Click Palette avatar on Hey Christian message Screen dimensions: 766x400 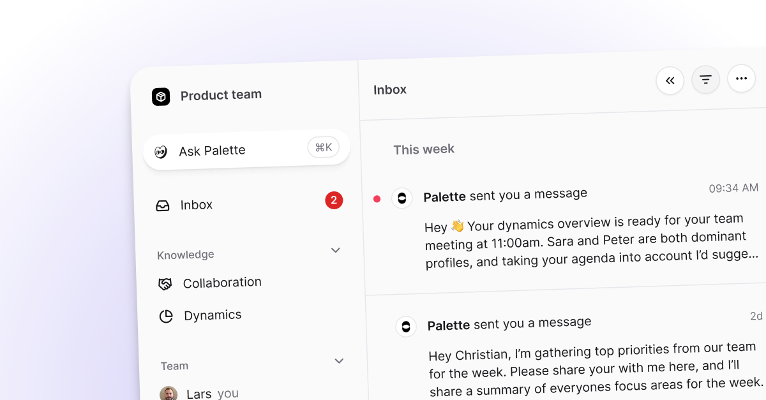[406, 327]
